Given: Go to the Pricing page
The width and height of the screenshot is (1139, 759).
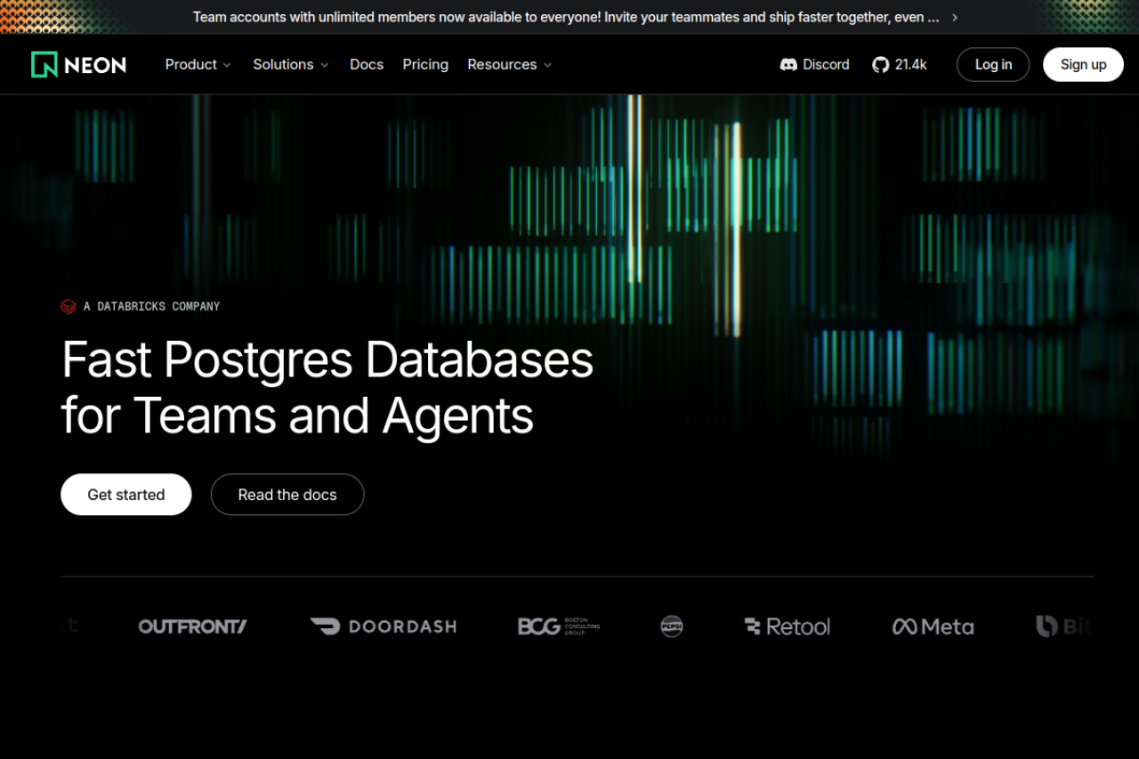Looking at the screenshot, I should 425,65.
